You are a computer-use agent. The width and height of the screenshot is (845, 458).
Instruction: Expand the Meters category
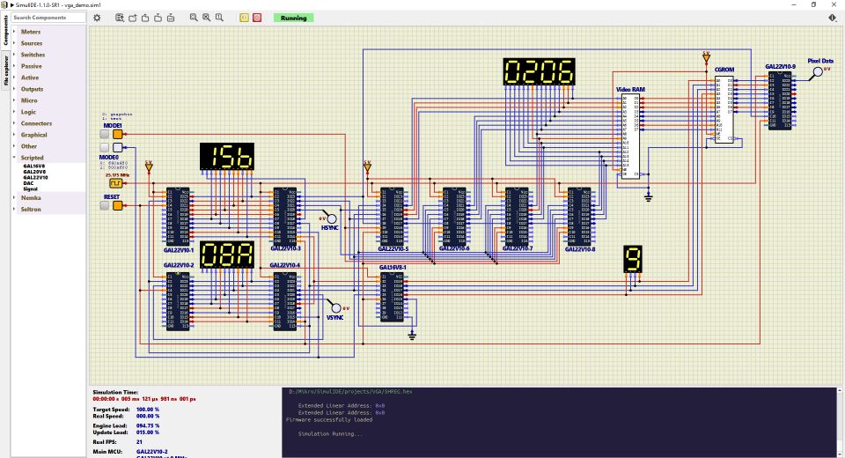click(31, 32)
